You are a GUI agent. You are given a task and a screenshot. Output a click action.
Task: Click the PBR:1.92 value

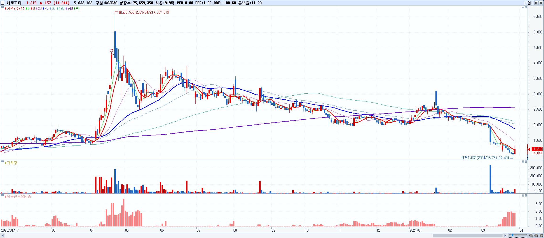203,3
